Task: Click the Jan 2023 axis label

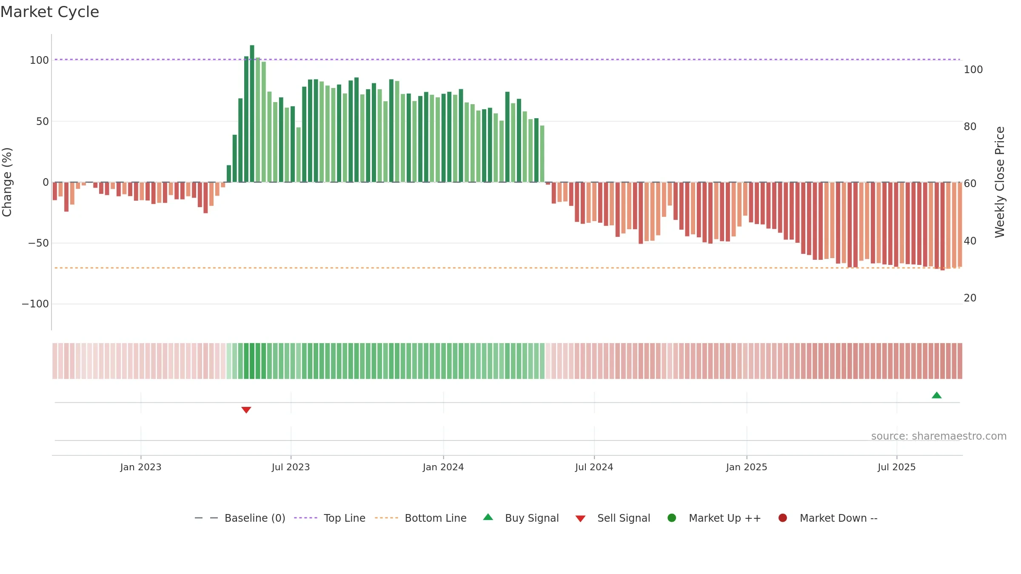Action: click(141, 467)
